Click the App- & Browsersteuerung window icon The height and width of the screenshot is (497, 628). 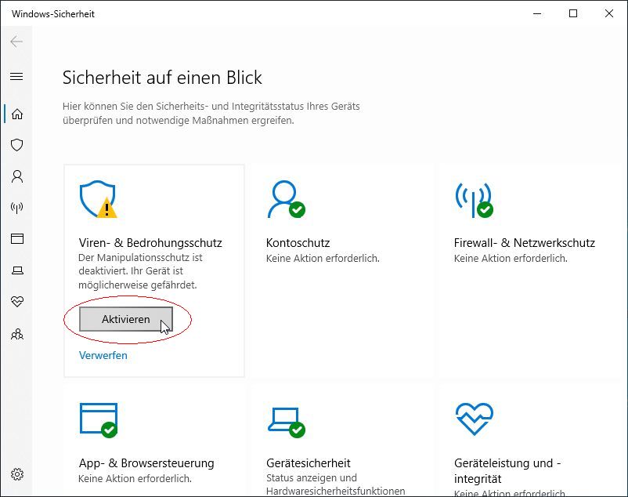[99, 420]
